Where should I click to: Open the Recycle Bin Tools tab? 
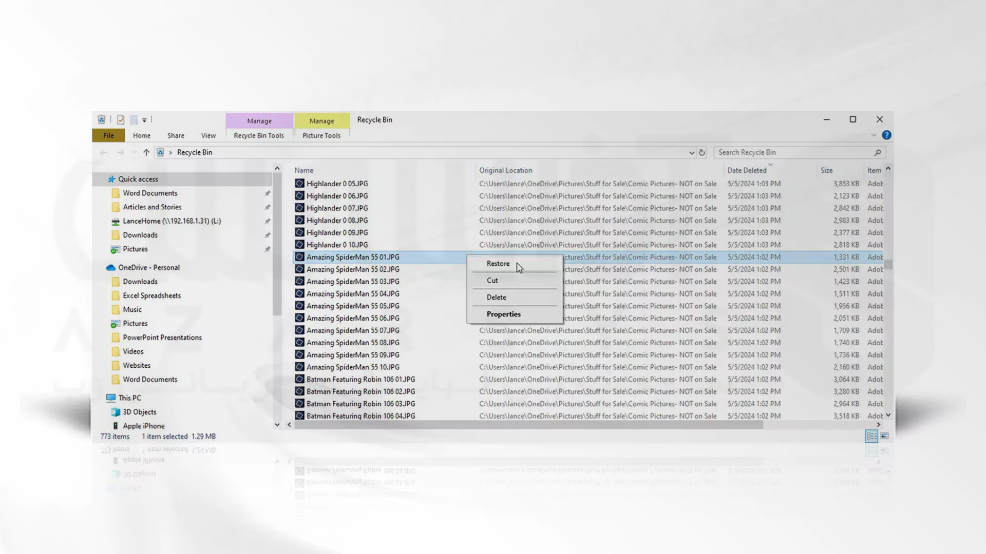(x=259, y=135)
